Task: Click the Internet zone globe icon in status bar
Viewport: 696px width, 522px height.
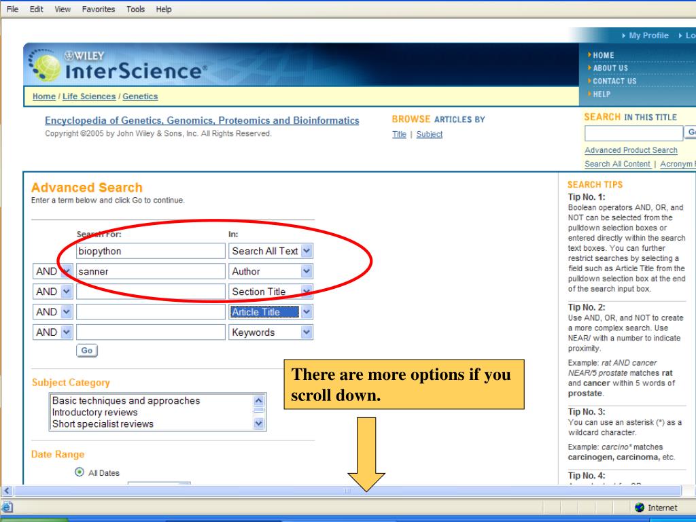Action: (639, 507)
